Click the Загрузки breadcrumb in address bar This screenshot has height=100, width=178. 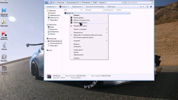click(102, 2)
